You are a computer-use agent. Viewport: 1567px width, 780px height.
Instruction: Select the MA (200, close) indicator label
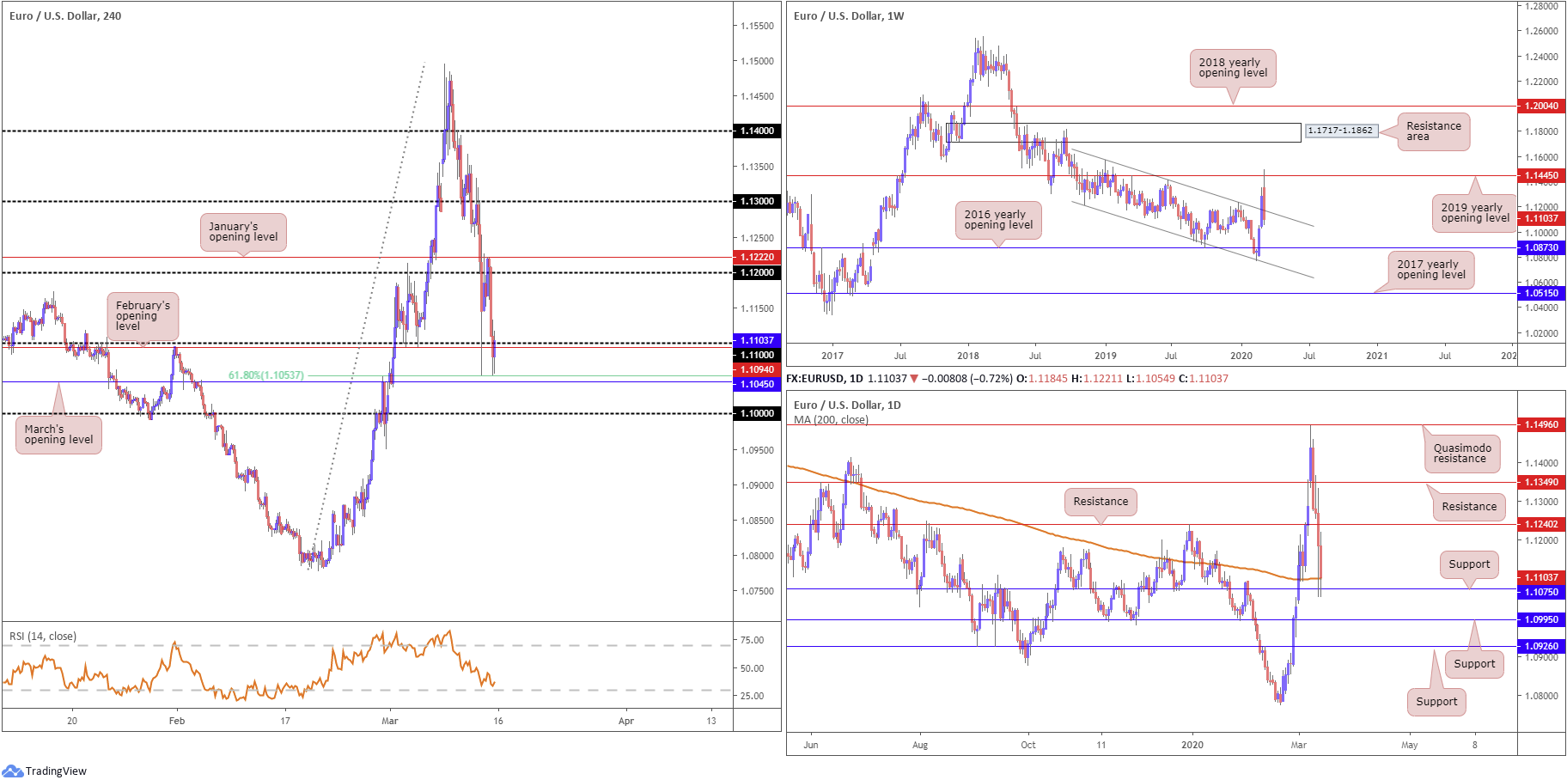(x=831, y=419)
